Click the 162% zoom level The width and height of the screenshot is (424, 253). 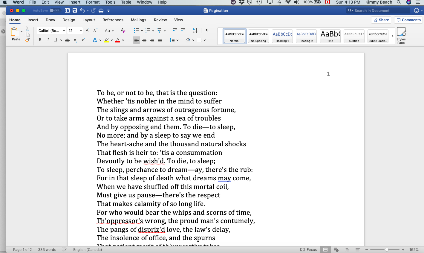pyautogui.click(x=414, y=249)
